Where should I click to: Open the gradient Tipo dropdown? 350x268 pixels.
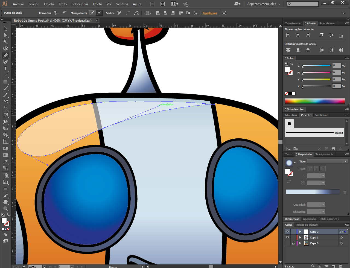tap(327, 161)
